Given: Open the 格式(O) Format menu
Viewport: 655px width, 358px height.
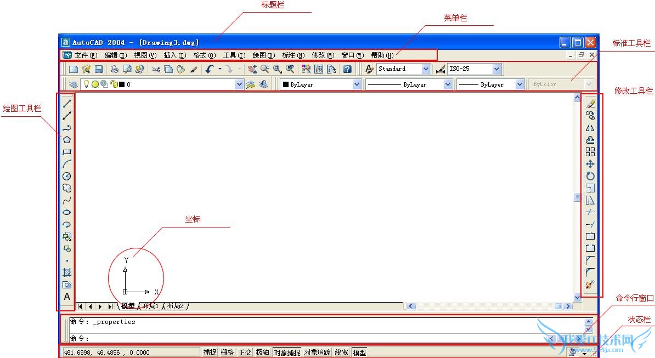Looking at the screenshot, I should [204, 55].
